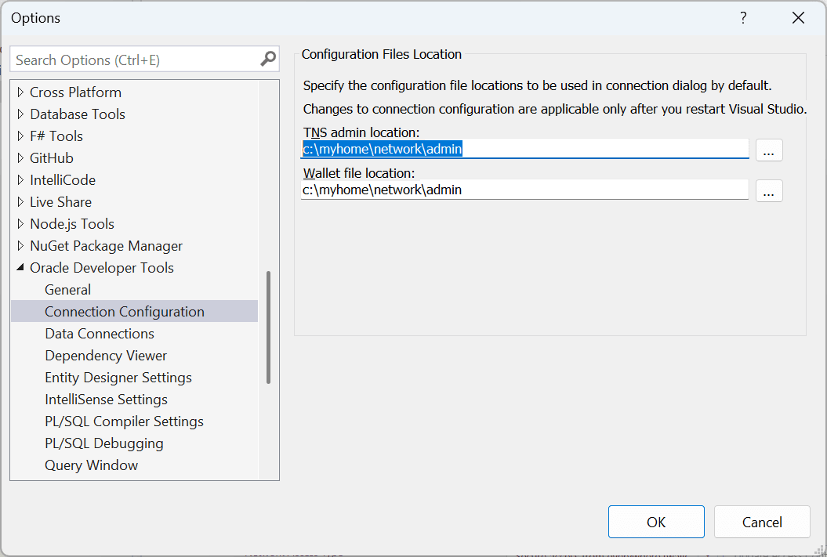Open the browse dialog for TNS admin location
The height and width of the screenshot is (557, 827).
click(769, 150)
